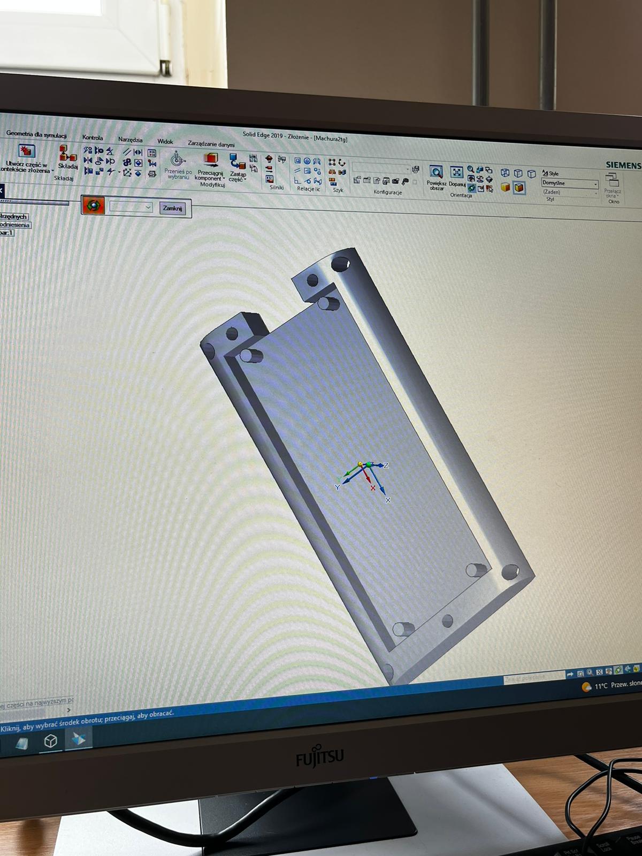The image size is (642, 856).
Task: Expand Utwórz część w kontekście złożenia arrow
Action: (52, 171)
